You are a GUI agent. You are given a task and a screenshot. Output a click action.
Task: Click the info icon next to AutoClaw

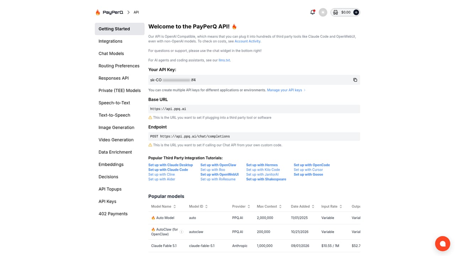coord(181,232)
